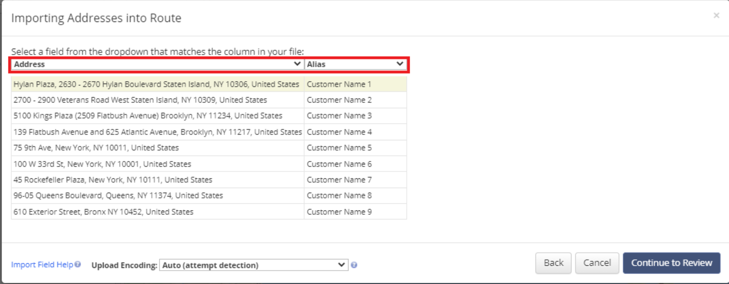Image resolution: width=729 pixels, height=284 pixels.
Task: Click the Upload Encoding label
Action: point(124,265)
